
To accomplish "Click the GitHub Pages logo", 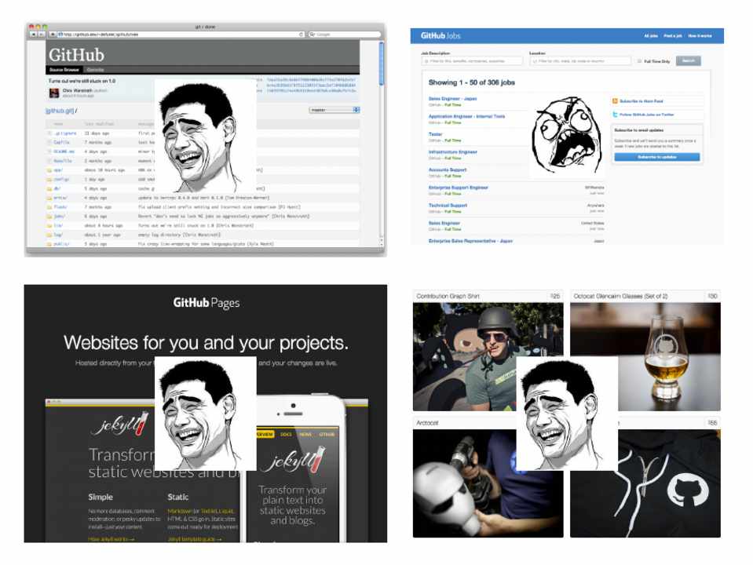I will coord(206,303).
